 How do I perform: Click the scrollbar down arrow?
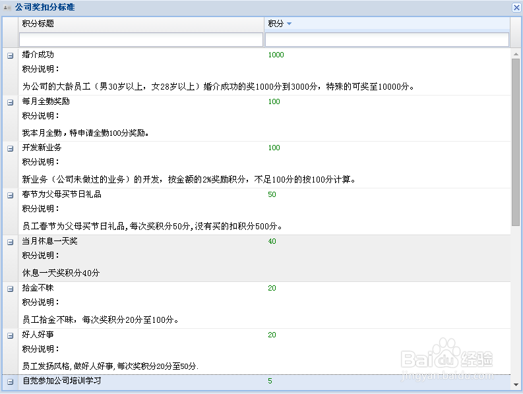516,385
